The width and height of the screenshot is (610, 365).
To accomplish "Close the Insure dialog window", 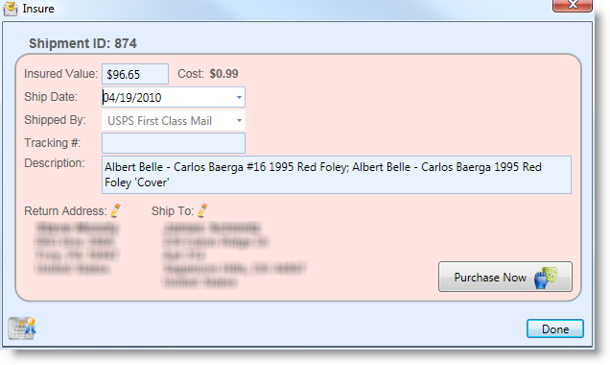I will tap(573, 5).
